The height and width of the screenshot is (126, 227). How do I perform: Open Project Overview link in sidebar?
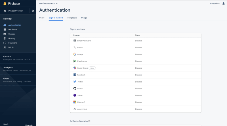[16, 11]
